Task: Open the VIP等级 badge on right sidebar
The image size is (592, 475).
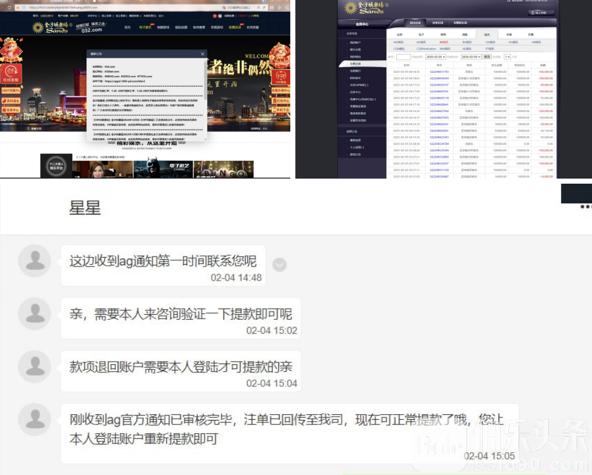Action: pos(280,76)
